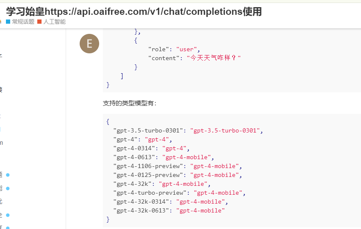Click the "gpt-4-32k-0613" mapping line
Viewport: 361px width, 229px height.
pos(169,211)
